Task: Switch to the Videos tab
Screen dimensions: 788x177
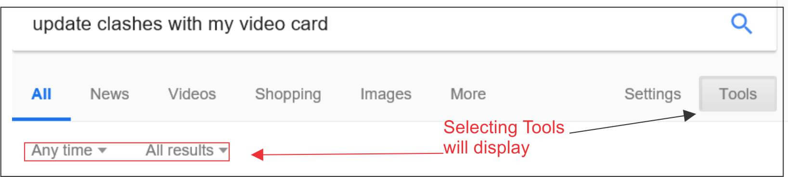Action: click(192, 94)
